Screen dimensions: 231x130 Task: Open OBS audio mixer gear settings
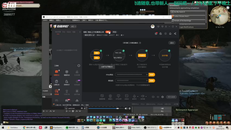click(x=129, y=109)
